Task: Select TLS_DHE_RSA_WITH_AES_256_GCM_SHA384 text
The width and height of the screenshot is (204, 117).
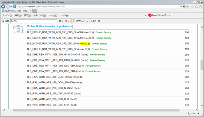Action: pos(53,55)
